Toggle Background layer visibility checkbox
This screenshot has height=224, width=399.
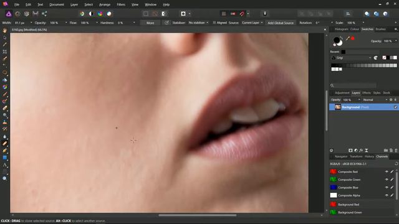tap(395, 107)
